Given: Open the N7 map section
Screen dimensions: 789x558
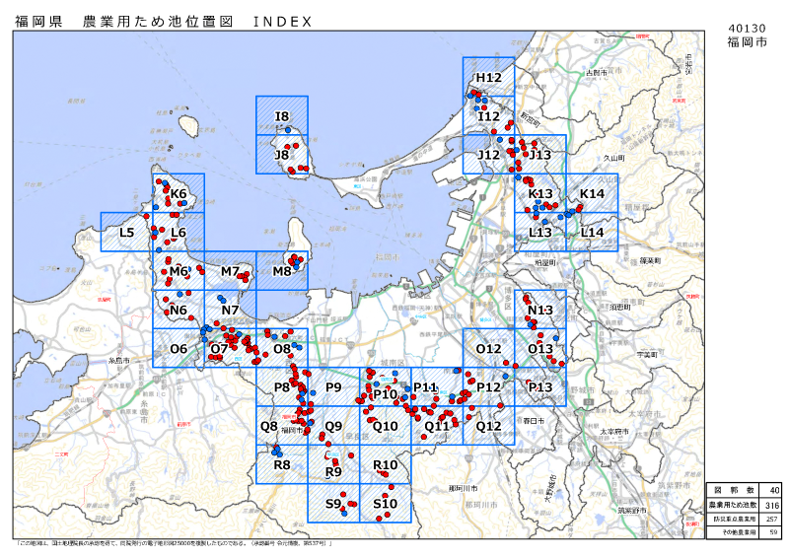Looking at the screenshot, I should coord(230,310).
